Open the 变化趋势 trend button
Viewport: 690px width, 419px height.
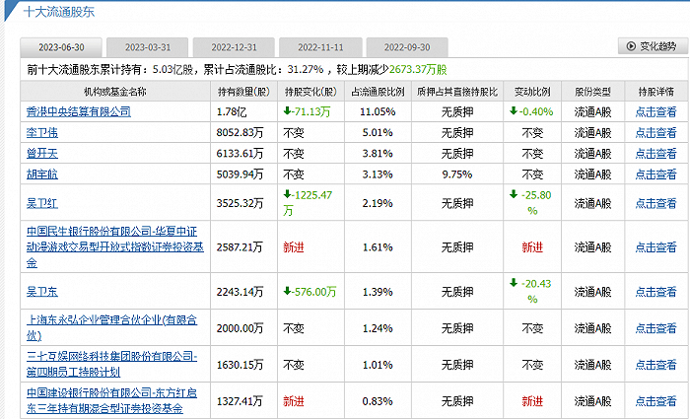[x=653, y=46]
